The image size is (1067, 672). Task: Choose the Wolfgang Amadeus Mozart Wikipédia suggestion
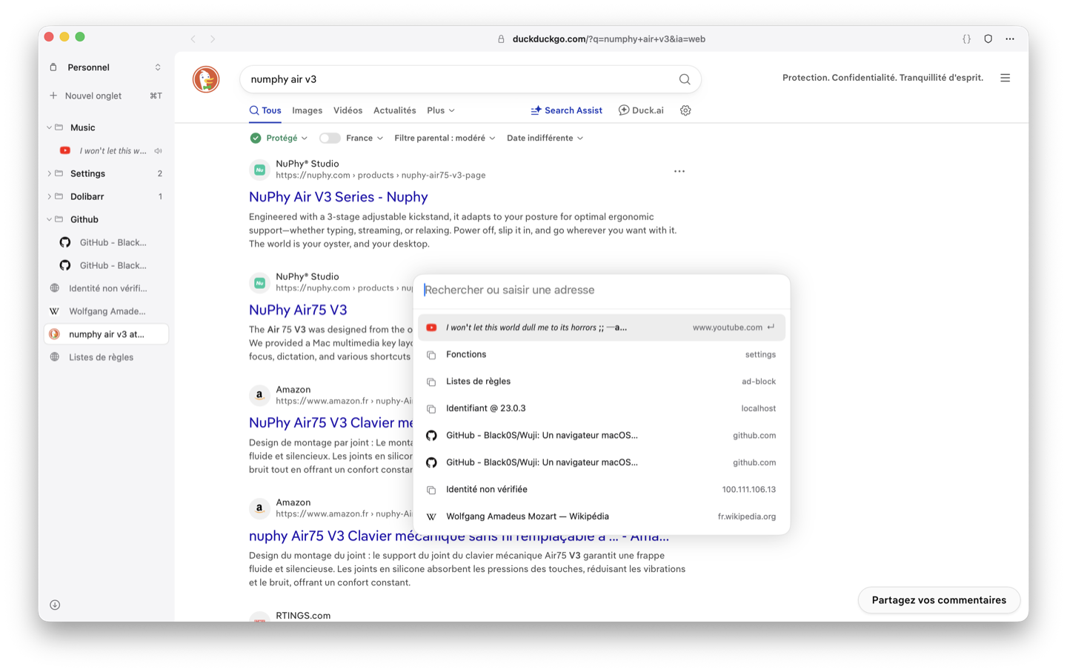coord(602,516)
